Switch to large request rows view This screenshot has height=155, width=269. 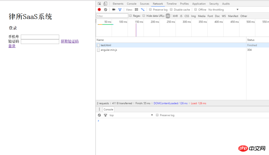(x=137, y=10)
